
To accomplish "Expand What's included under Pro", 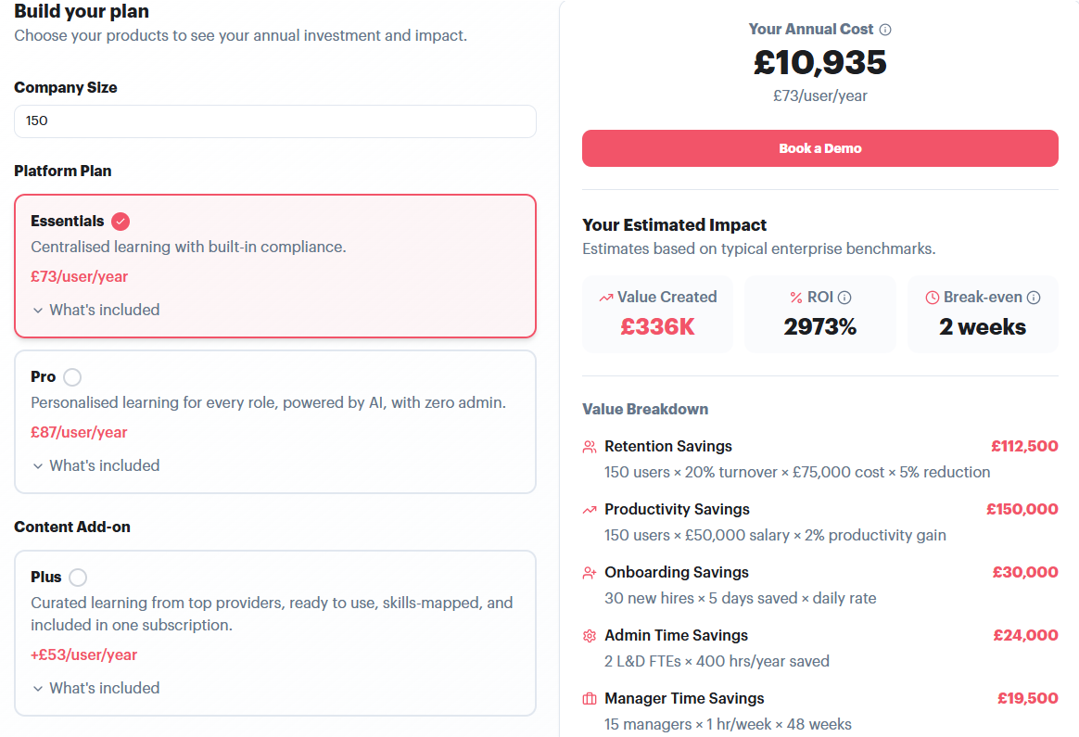I will tap(95, 466).
